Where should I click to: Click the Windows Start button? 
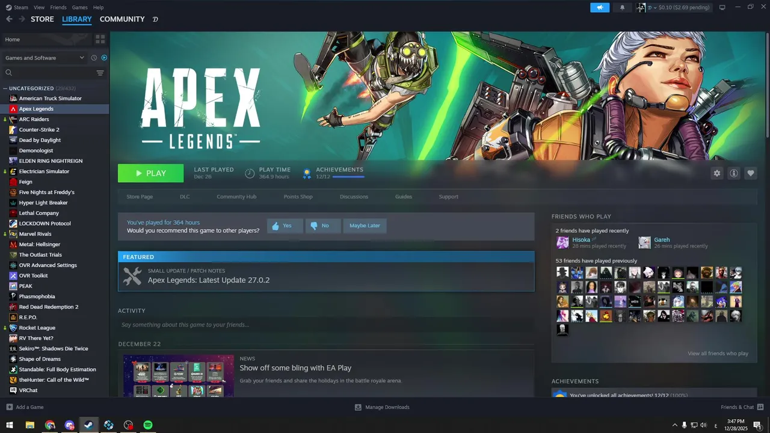point(10,425)
